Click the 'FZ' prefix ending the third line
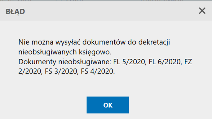The image size is (212, 119). click(188, 62)
